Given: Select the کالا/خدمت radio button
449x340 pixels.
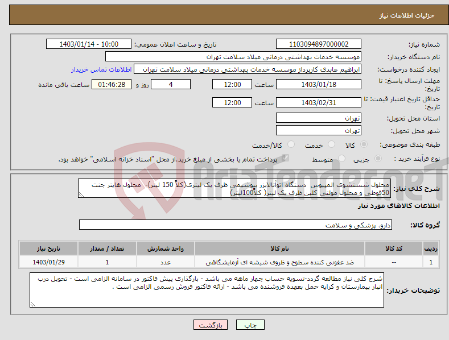Looking at the screenshot, I should [291, 144].
